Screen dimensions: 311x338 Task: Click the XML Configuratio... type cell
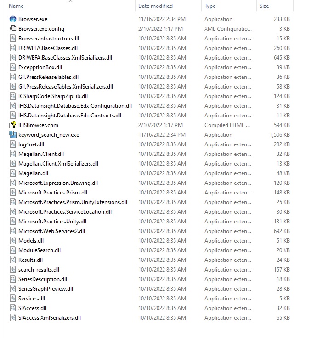pos(228,29)
